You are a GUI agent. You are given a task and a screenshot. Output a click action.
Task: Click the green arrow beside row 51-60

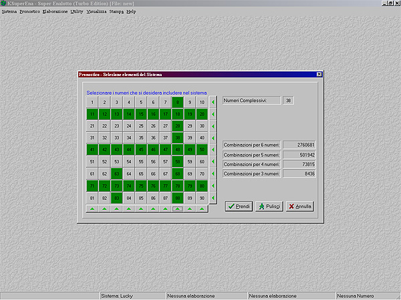[x=213, y=161]
